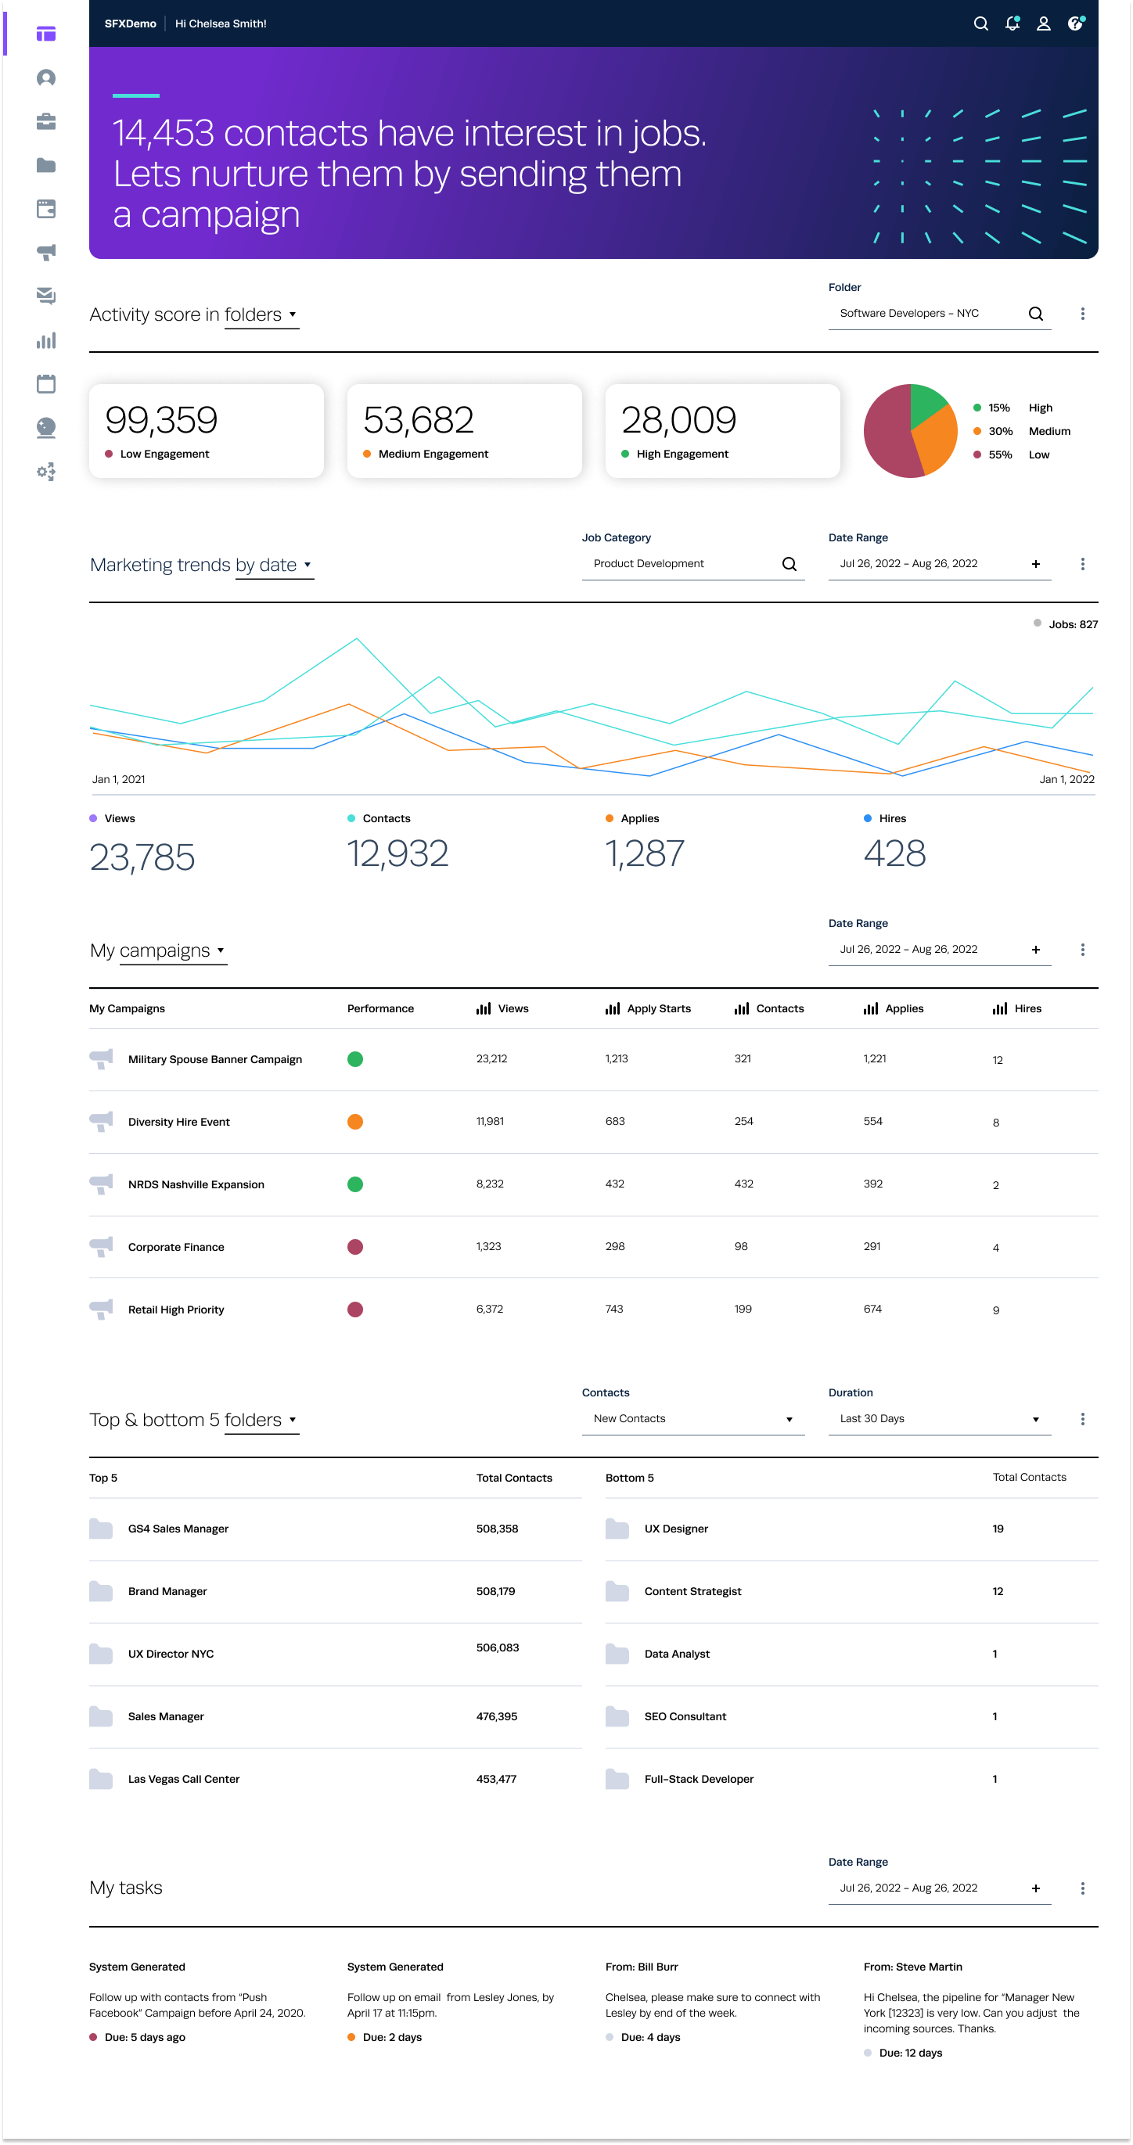Open the help question mark icon
The width and height of the screenshot is (1133, 2145).
pos(1076,23)
